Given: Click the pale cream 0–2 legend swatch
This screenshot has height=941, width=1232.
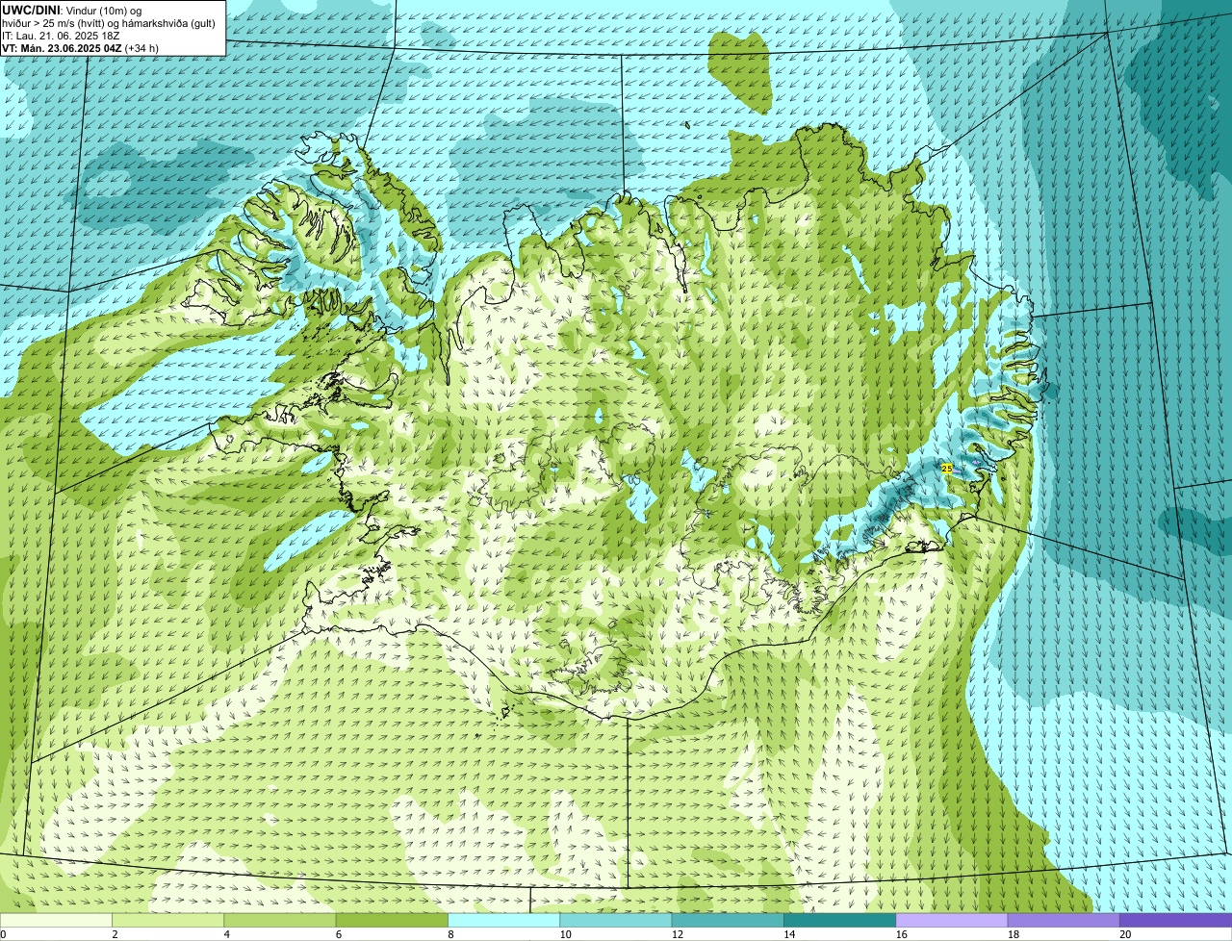Looking at the screenshot, I should pos(56,920).
